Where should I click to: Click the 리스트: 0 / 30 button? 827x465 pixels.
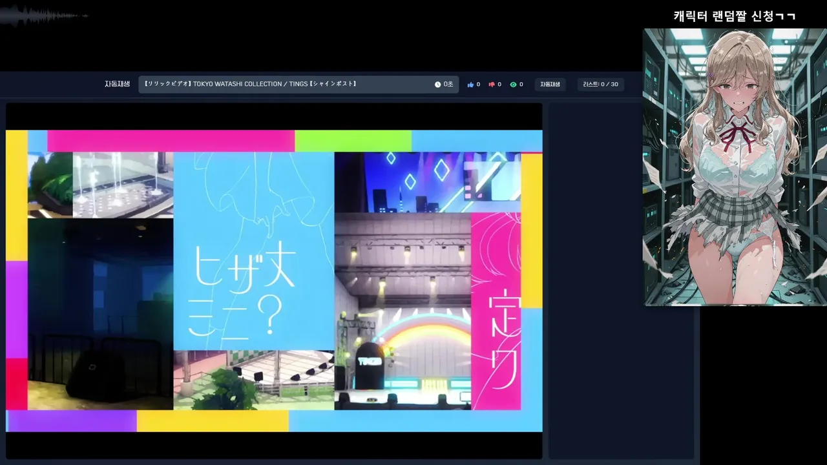coord(600,85)
